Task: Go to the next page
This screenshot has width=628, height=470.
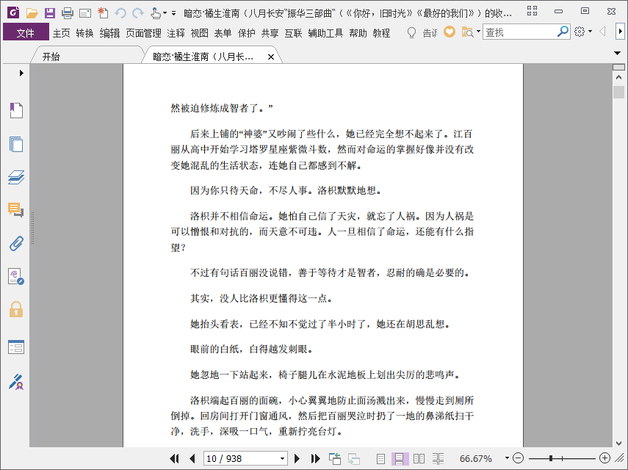Action: point(297,458)
